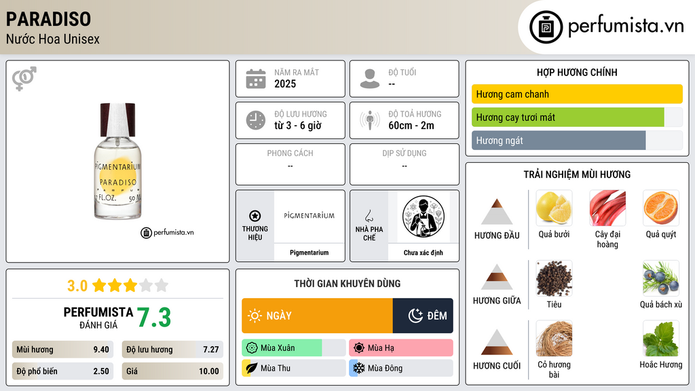Click the value 60cm - 2m
Screen dimensions: 695x391
411,126
